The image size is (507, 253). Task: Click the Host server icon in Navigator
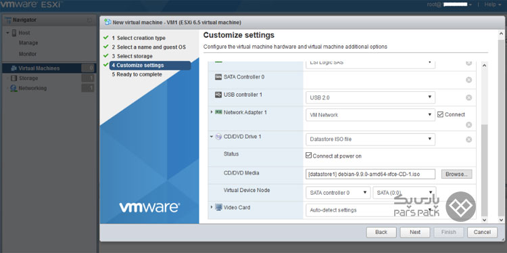pos(14,32)
